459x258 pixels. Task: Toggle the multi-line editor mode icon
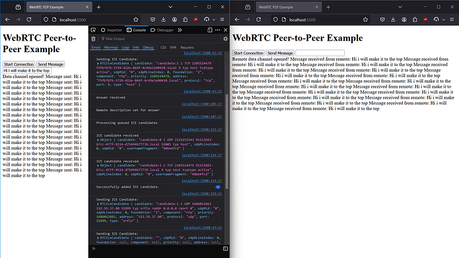(225, 249)
